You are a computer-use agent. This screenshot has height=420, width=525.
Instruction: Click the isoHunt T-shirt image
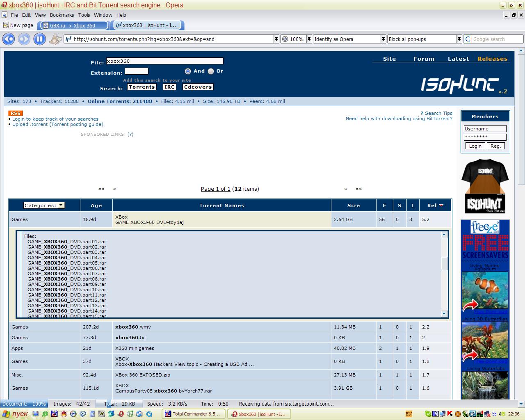(x=485, y=186)
